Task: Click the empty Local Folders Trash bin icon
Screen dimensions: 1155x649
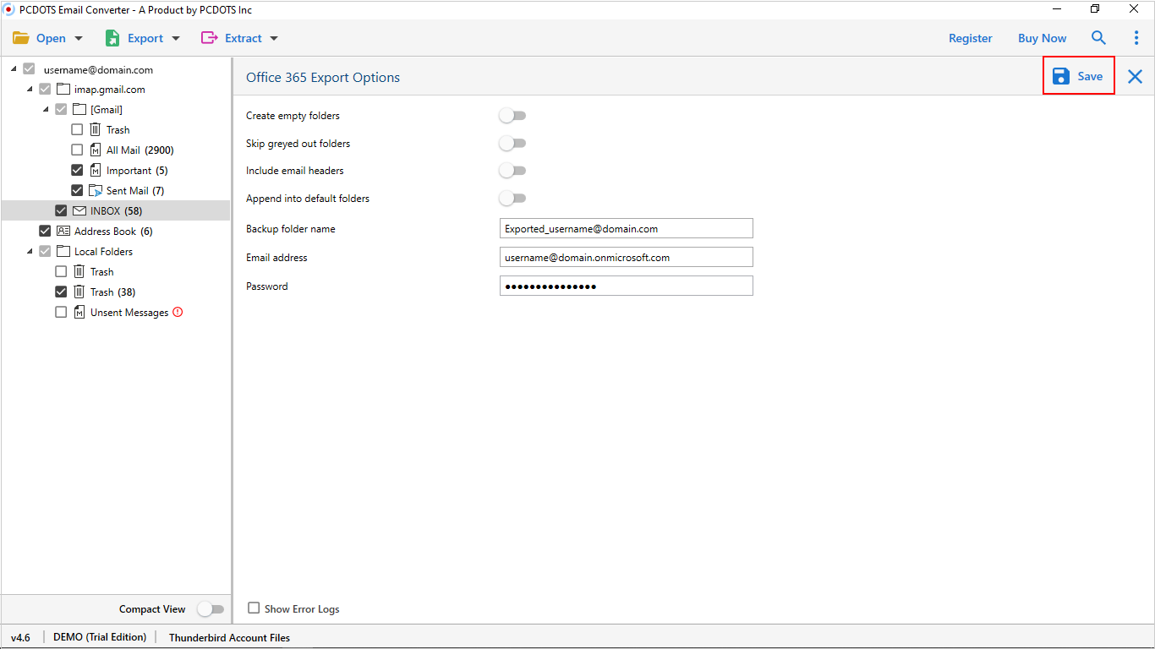Action: pyautogui.click(x=79, y=271)
